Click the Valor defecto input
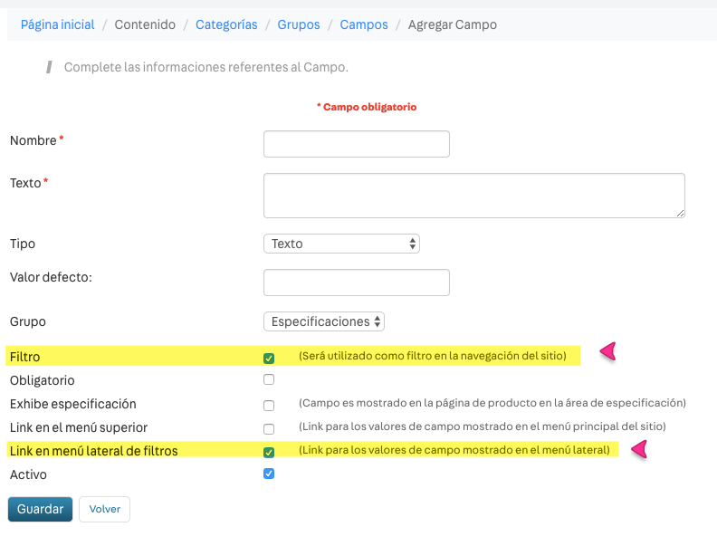The width and height of the screenshot is (717, 546). pos(356,283)
